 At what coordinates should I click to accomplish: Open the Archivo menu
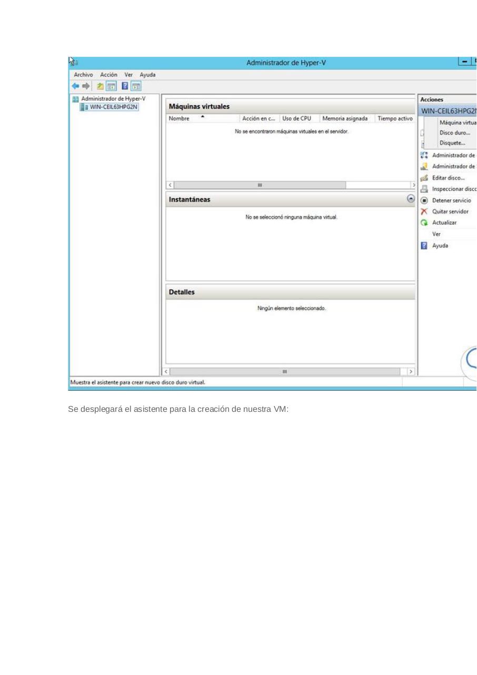pos(83,74)
